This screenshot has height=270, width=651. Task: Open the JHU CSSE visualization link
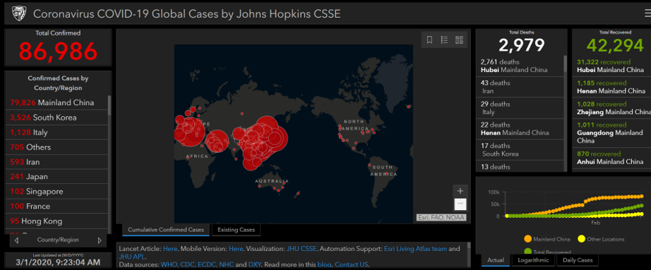tap(301, 249)
